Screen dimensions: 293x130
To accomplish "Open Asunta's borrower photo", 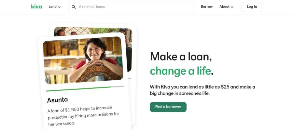I will point(83,60).
